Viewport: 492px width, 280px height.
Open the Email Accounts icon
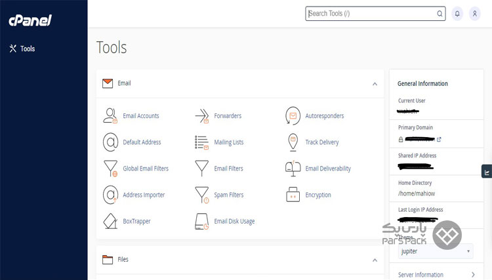pos(110,115)
